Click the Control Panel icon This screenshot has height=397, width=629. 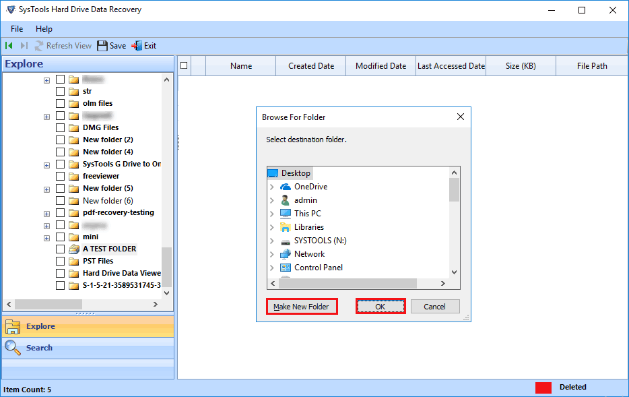click(286, 268)
